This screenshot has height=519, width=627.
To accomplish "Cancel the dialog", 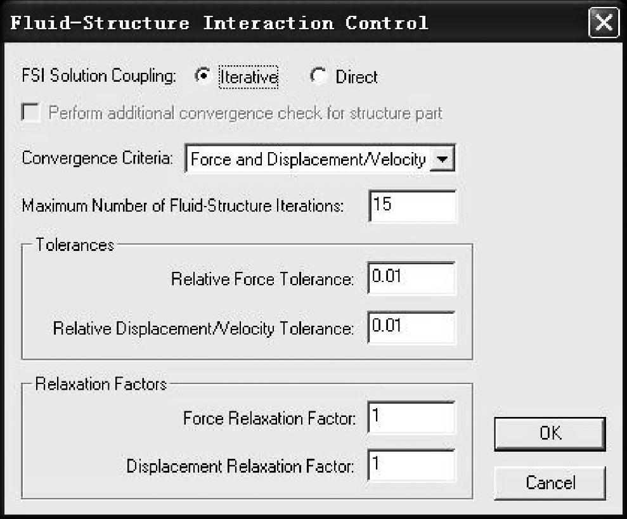I will click(x=550, y=483).
